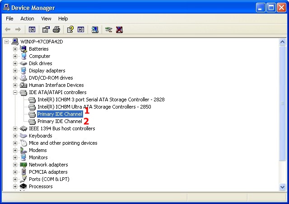Click the Modems category icon
The height and width of the screenshot is (204, 289).
click(23, 150)
